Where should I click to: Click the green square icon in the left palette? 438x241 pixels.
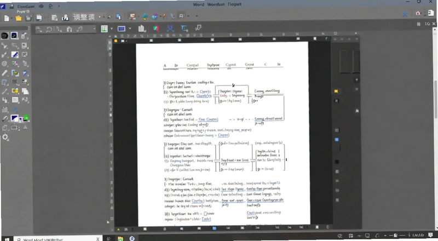point(26,118)
